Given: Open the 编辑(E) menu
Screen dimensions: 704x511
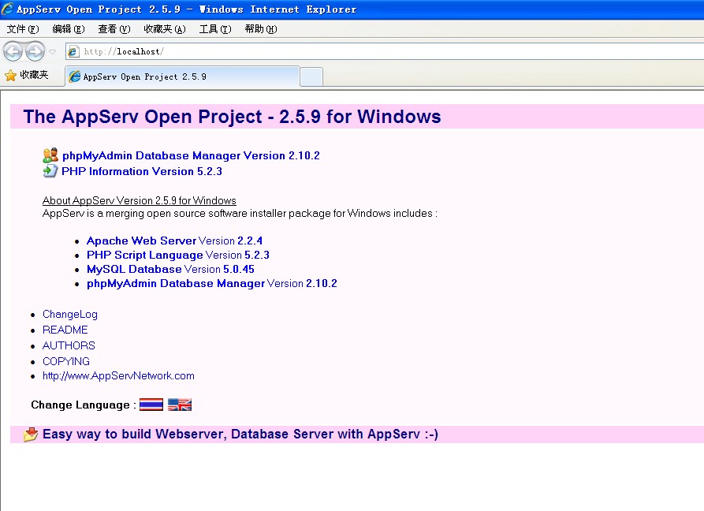Looking at the screenshot, I should (69, 29).
